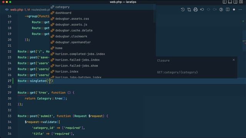Open file history timeline icon
246x138 pixels.
click(183, 10)
